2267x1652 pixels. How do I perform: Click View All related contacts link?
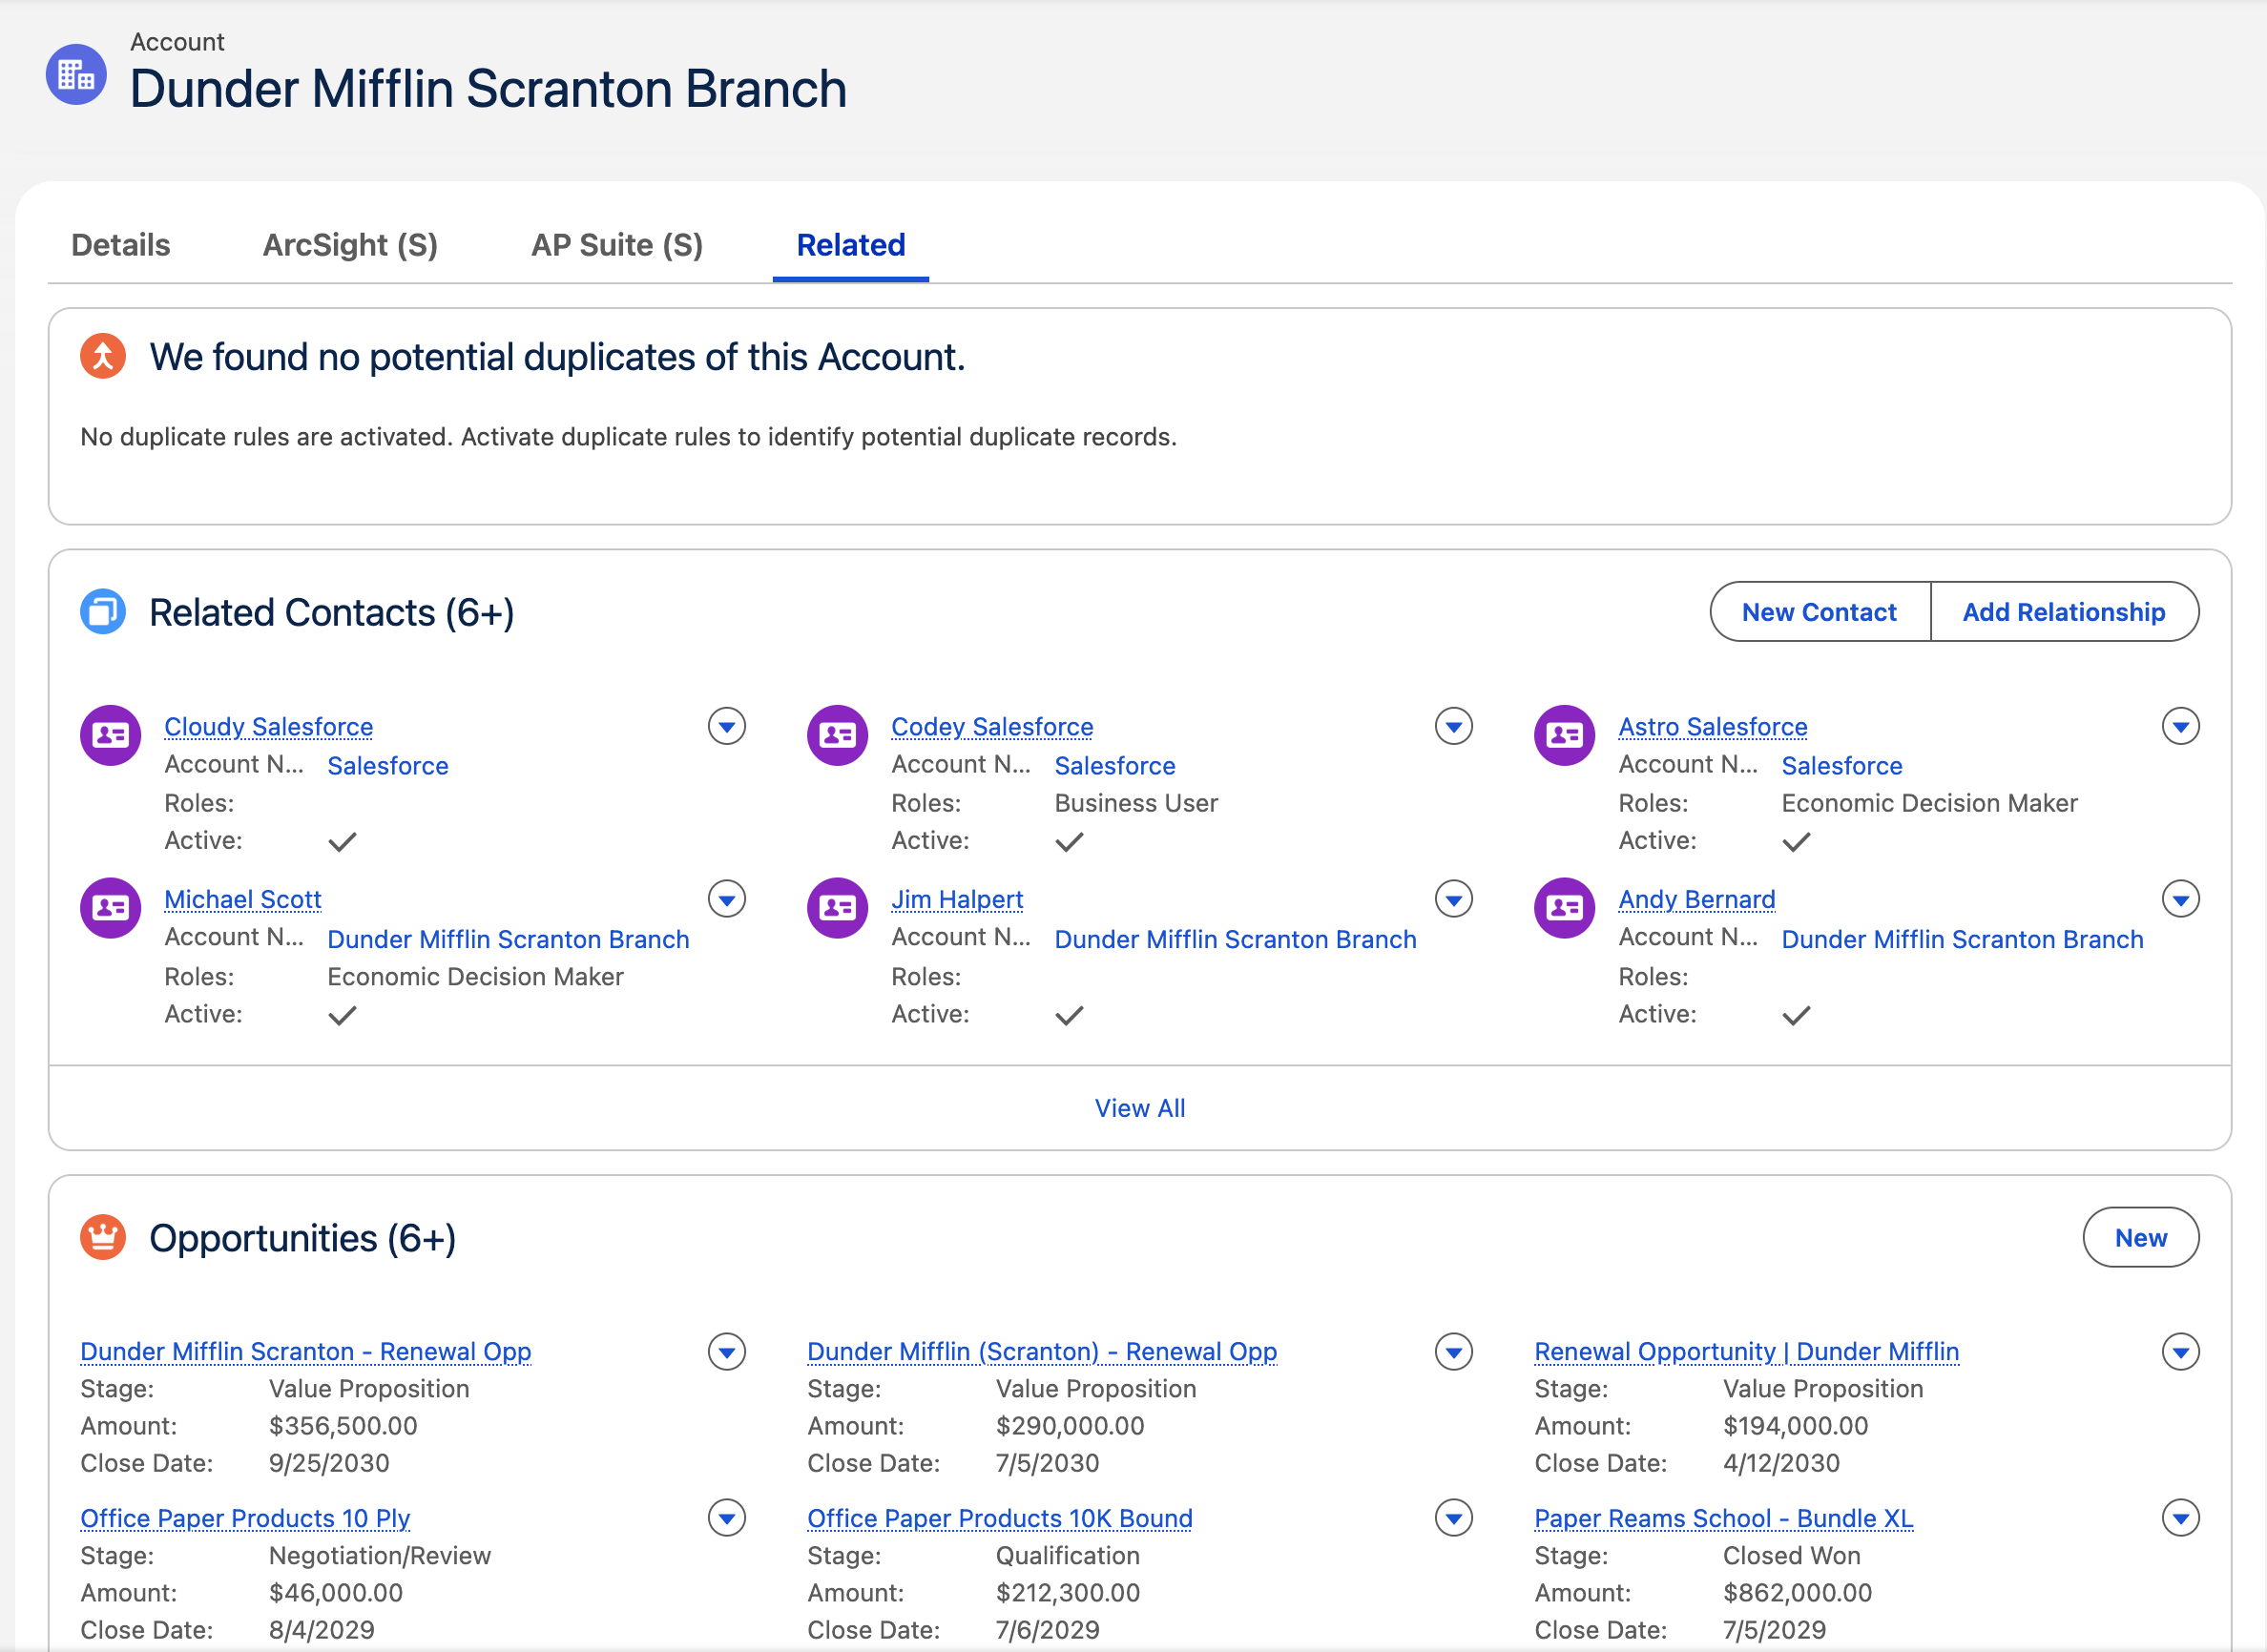[x=1139, y=1108]
